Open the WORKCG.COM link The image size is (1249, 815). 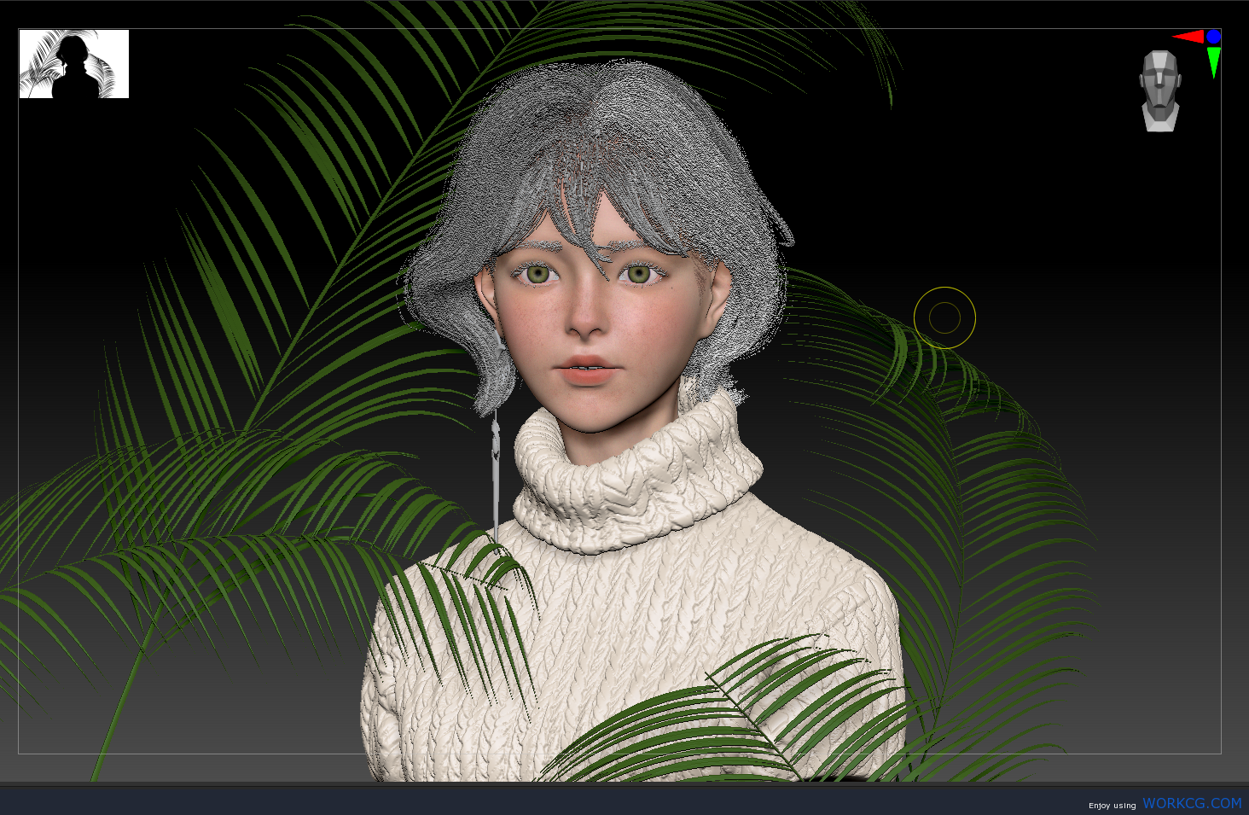(1192, 803)
